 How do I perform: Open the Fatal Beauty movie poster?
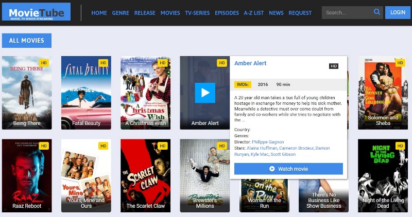point(86,93)
